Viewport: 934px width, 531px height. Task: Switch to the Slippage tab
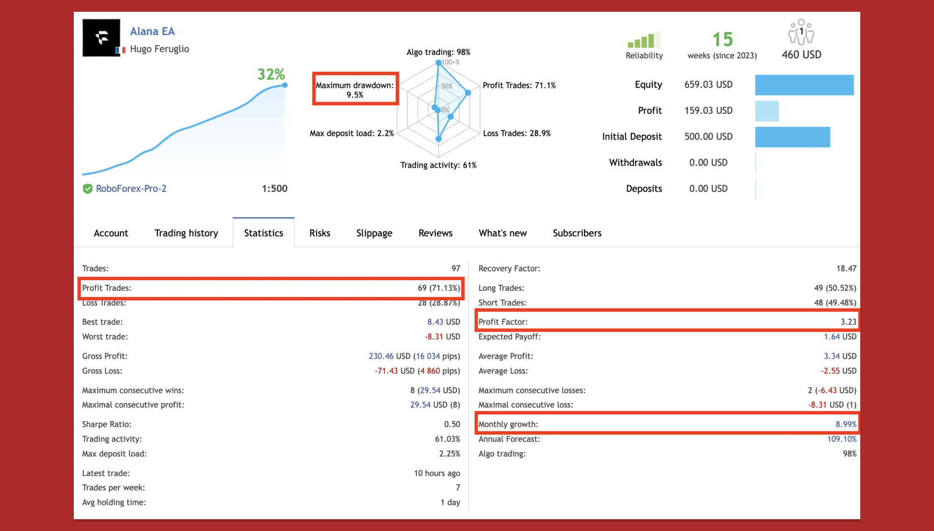click(x=374, y=233)
